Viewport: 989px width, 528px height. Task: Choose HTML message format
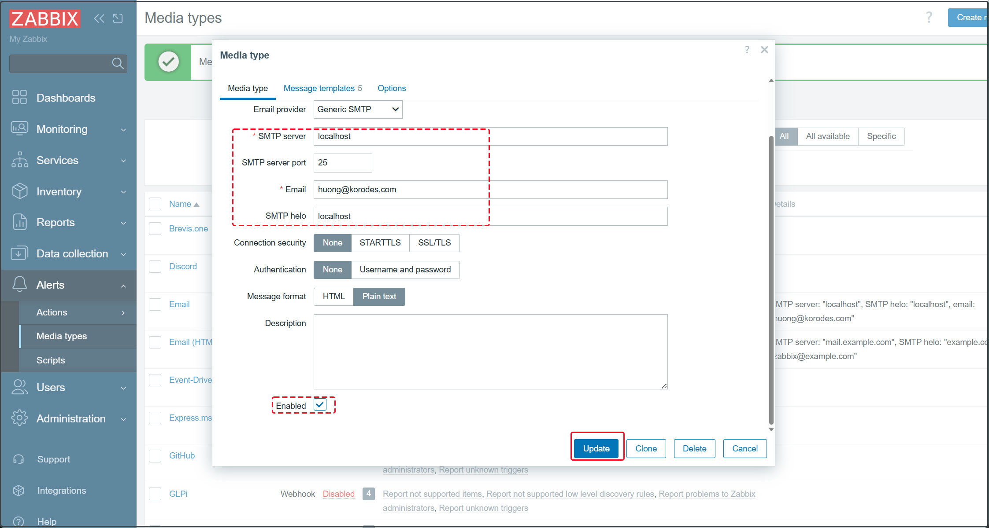tap(333, 297)
